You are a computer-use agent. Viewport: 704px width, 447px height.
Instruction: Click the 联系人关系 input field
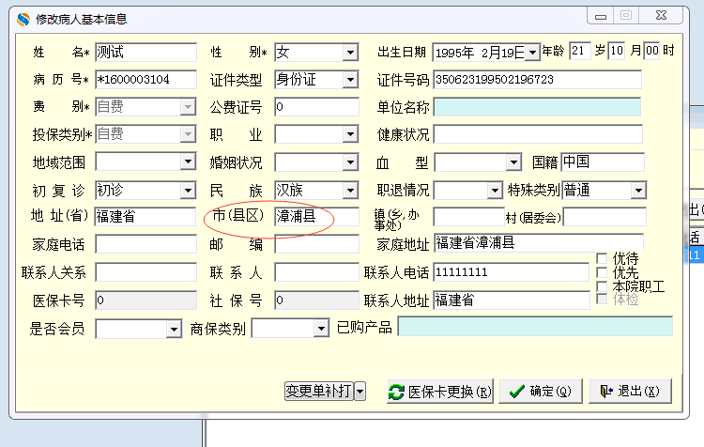click(x=145, y=272)
